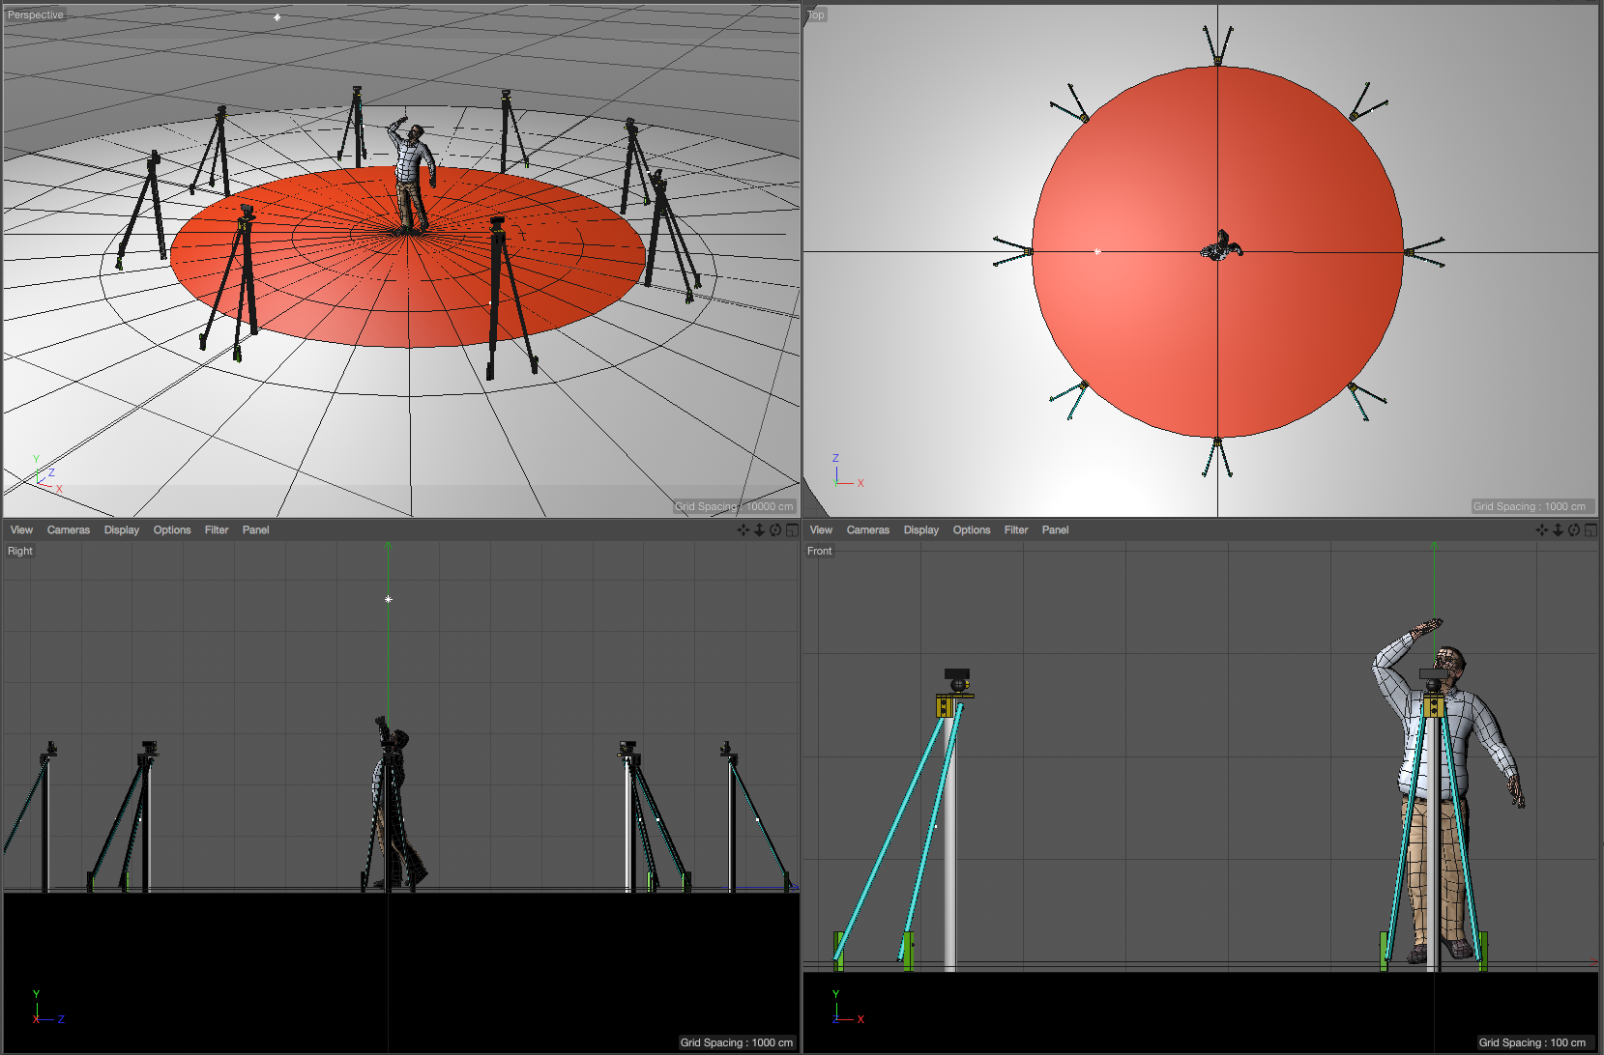Open the Display menu of the Right viewport
1604x1055 pixels.
(122, 529)
